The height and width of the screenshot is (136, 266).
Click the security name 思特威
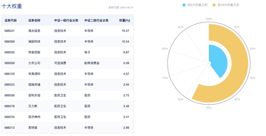[33, 128]
